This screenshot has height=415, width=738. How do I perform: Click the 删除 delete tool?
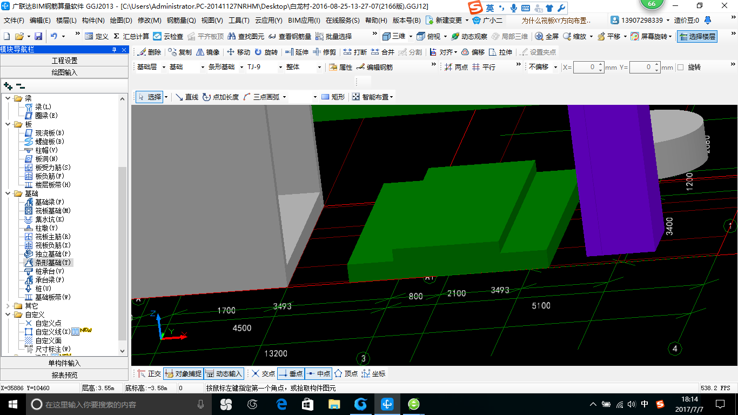point(149,52)
